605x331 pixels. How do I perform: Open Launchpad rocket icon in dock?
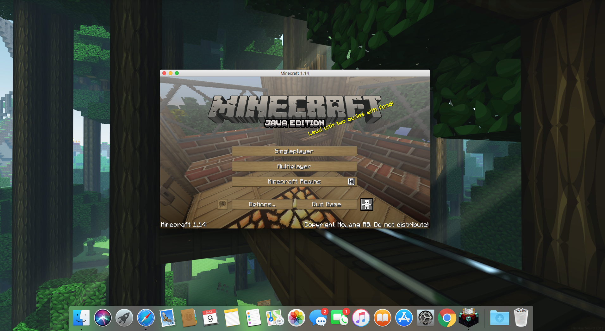point(124,318)
